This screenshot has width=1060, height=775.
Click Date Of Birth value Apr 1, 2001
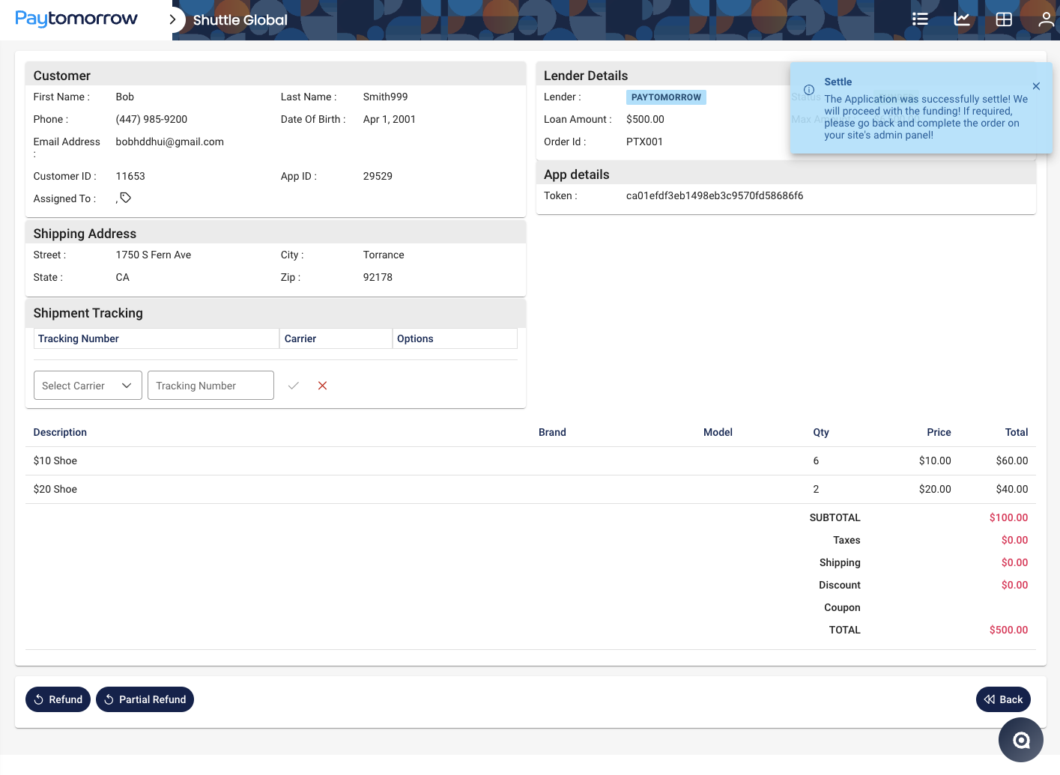point(389,119)
